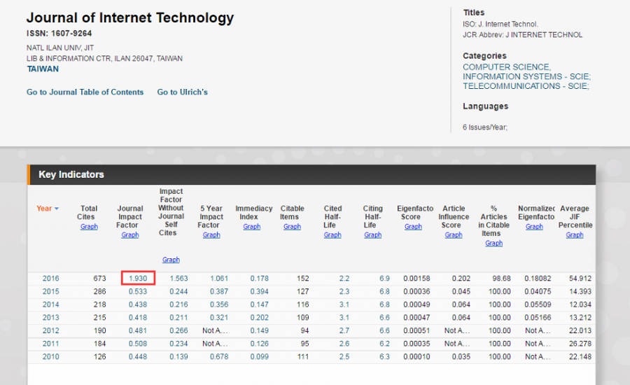
Task: Click the 0.481 impact factor for 2012
Action: pos(138,330)
